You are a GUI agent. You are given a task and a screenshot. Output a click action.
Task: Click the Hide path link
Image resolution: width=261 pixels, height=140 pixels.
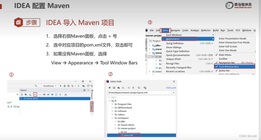click(171, 88)
